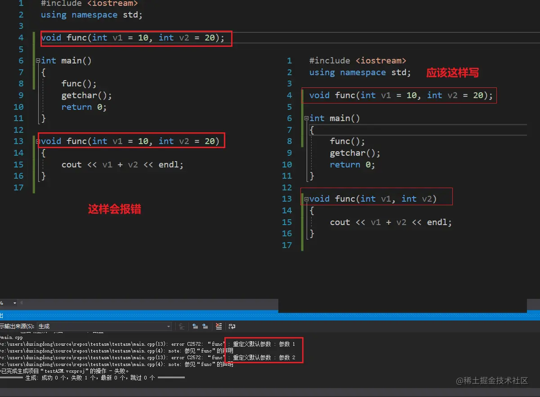Click getchar(); in the left code sample

(87, 95)
